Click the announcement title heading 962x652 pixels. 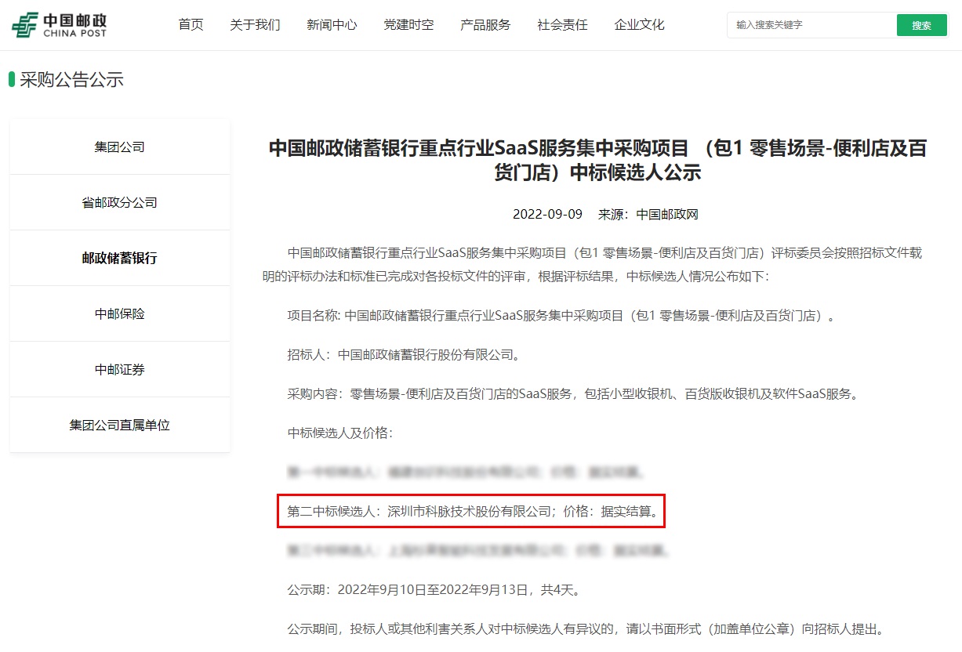click(597, 160)
